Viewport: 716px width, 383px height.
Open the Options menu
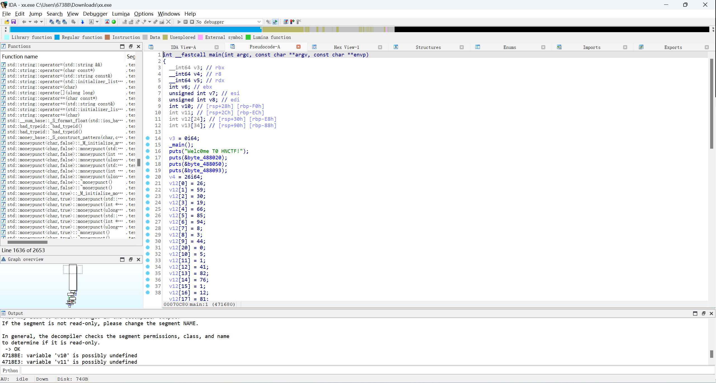click(144, 14)
